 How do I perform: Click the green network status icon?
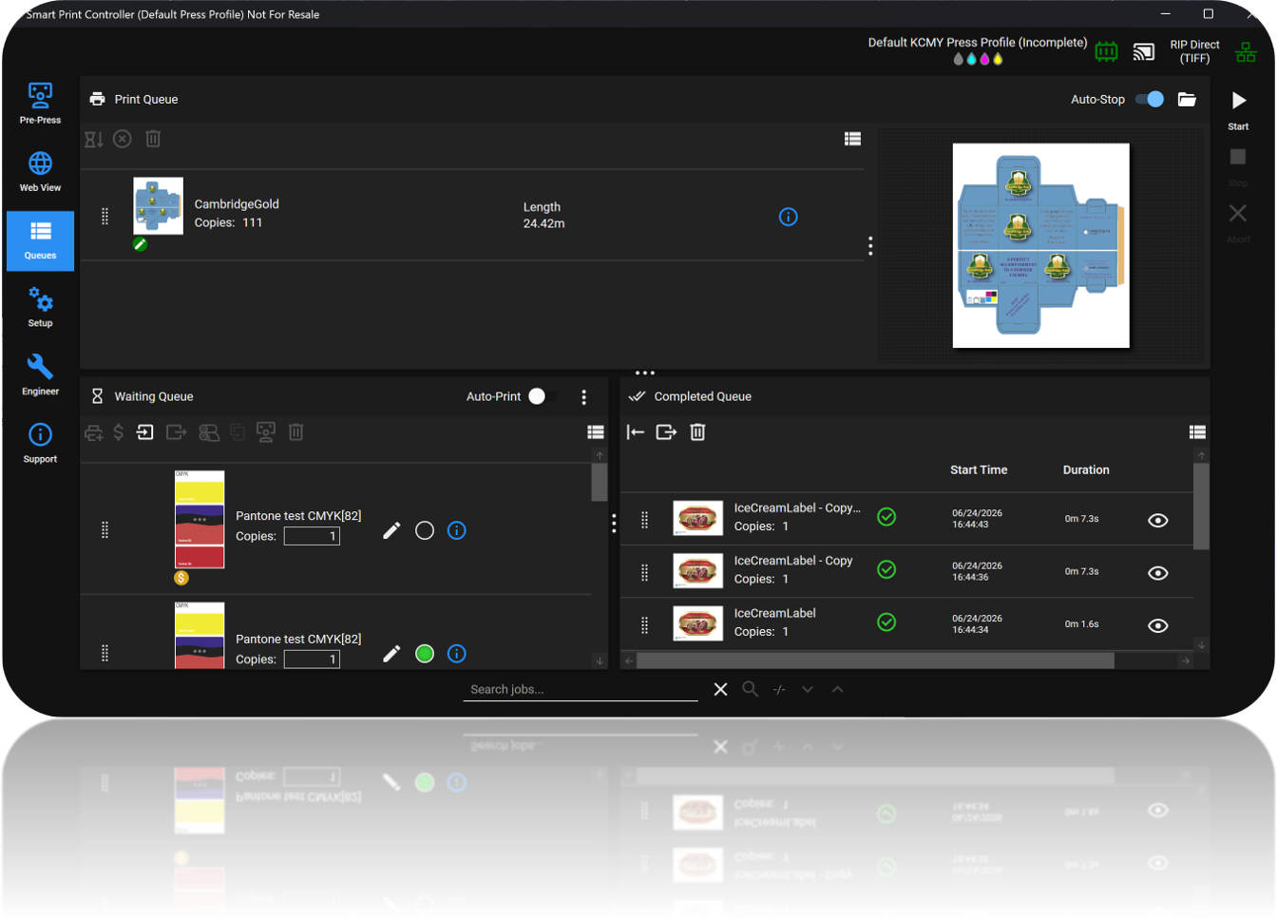click(x=1246, y=51)
